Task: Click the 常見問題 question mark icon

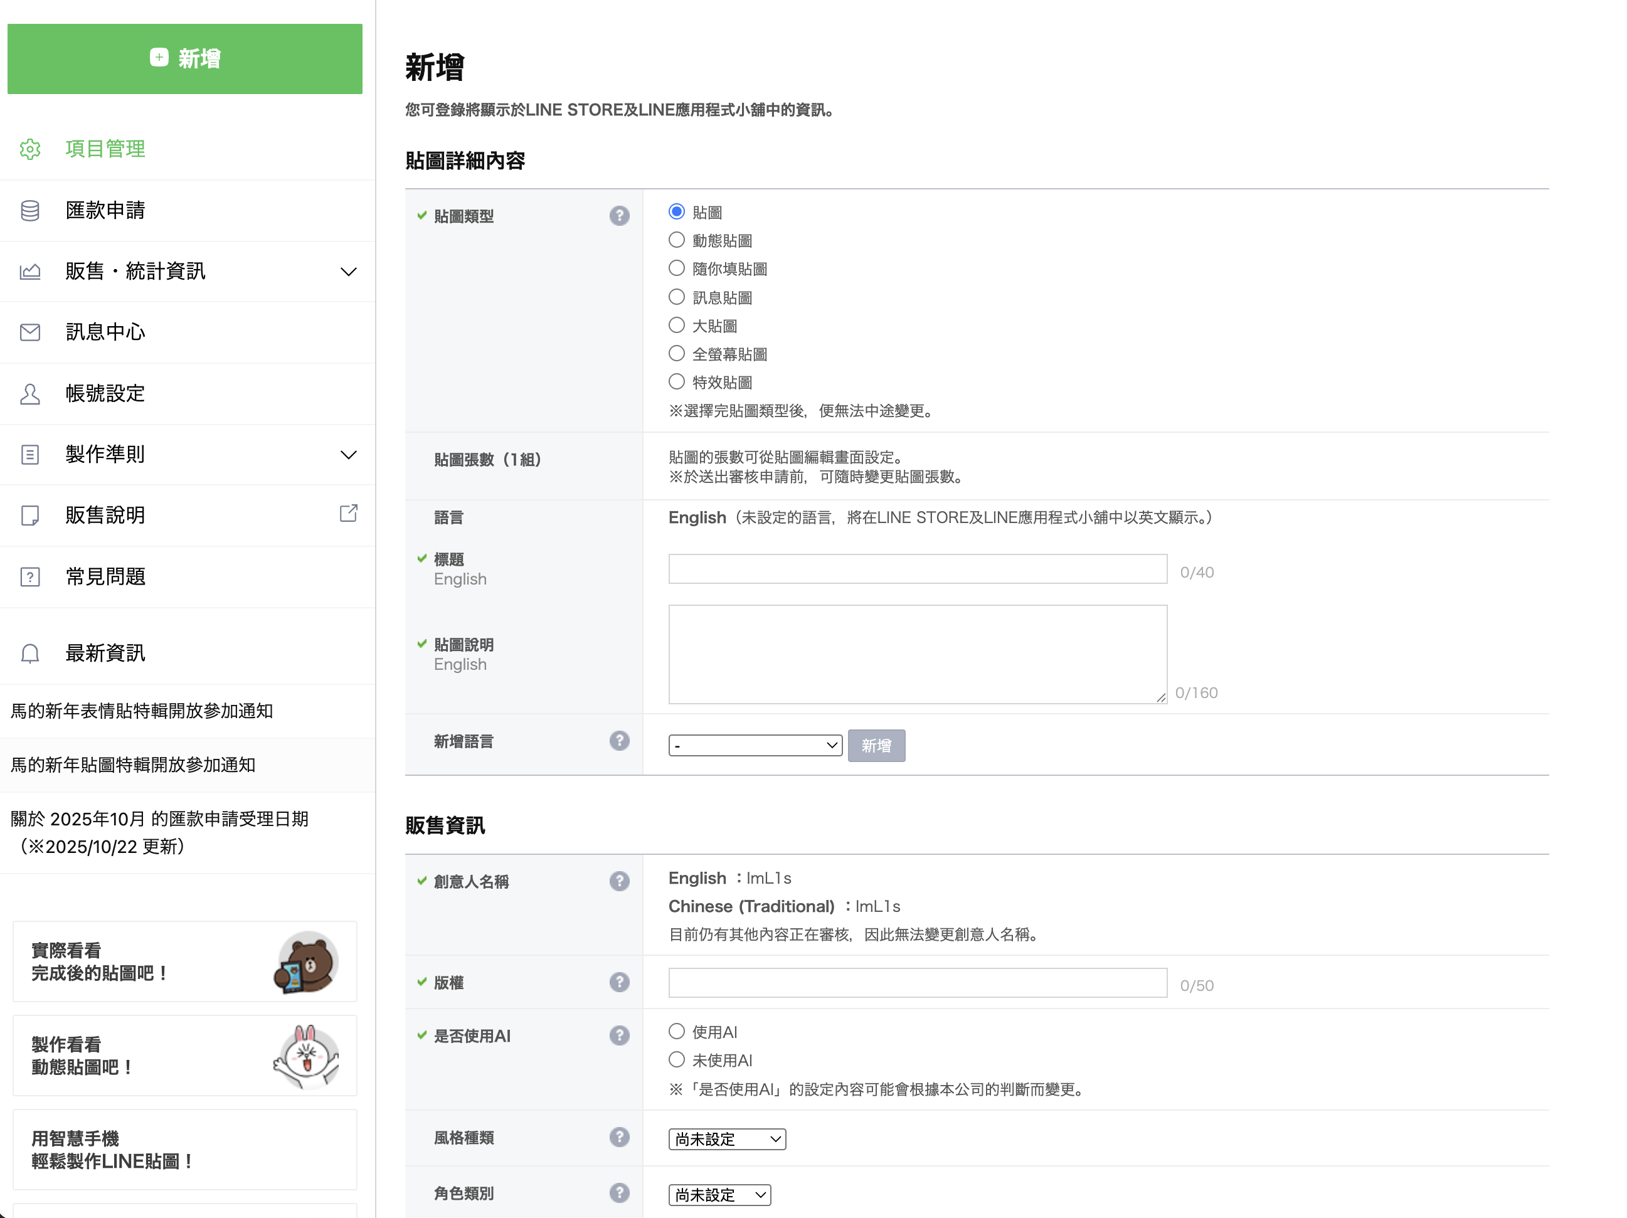Action: [30, 576]
